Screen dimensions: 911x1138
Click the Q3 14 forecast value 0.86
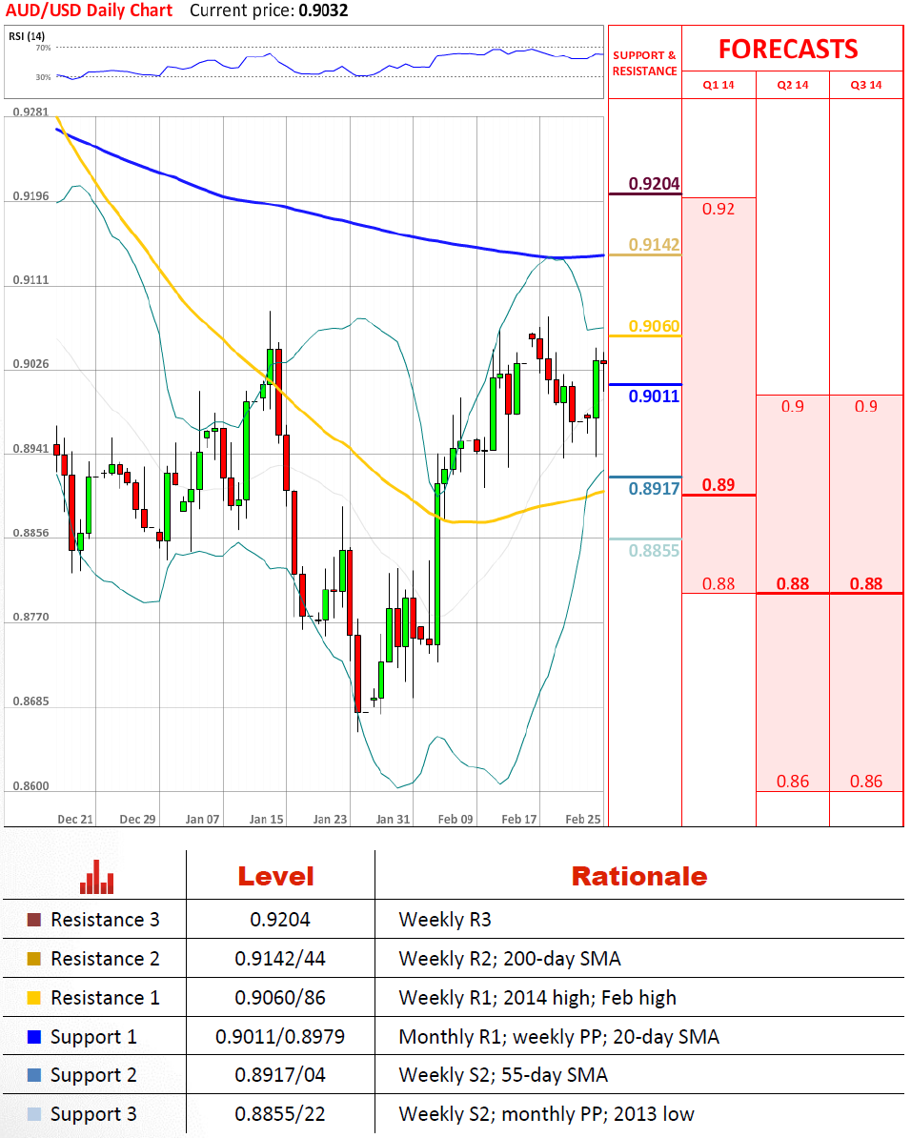(x=866, y=782)
